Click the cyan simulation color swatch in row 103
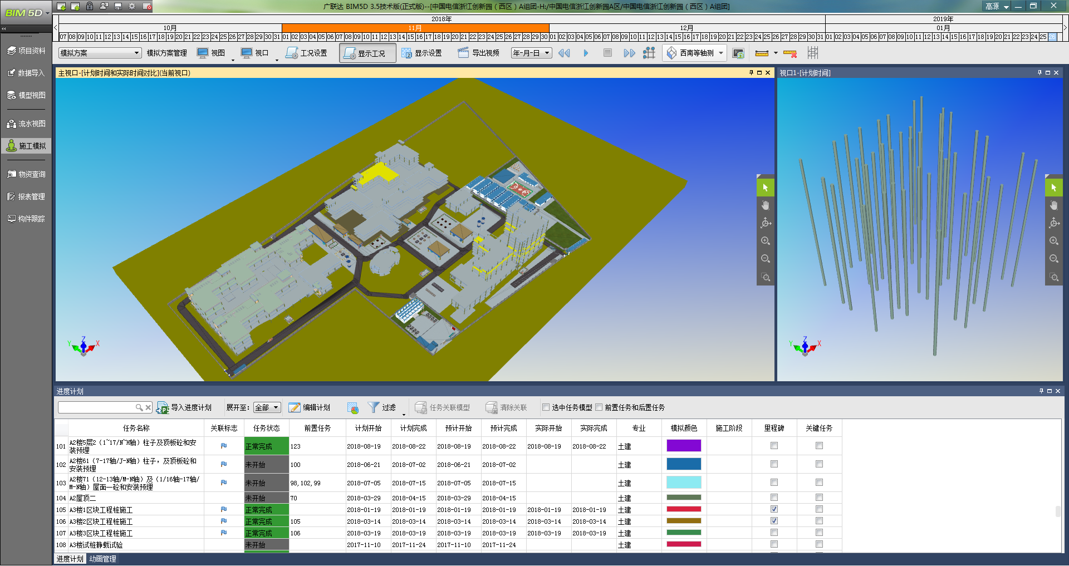 pyautogui.click(x=684, y=483)
